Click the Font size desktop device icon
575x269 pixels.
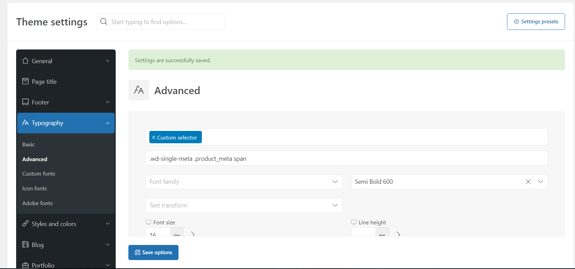[148, 222]
